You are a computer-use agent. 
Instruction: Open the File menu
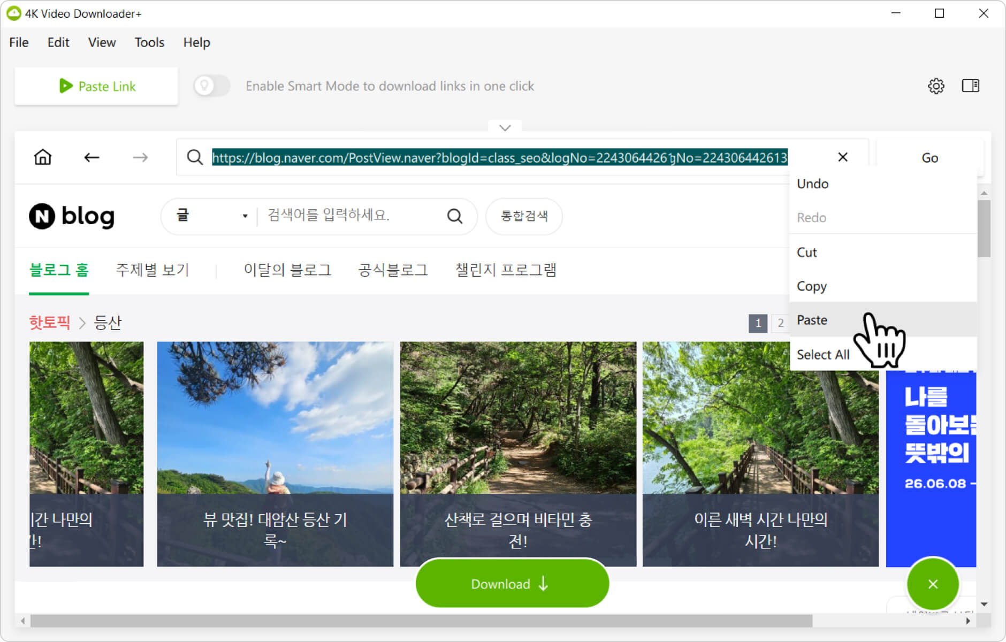click(x=19, y=42)
